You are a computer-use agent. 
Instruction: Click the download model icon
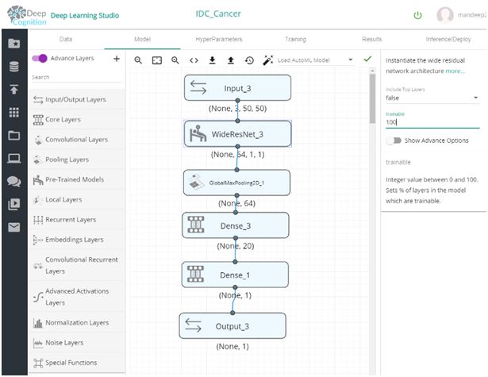pyautogui.click(x=212, y=60)
